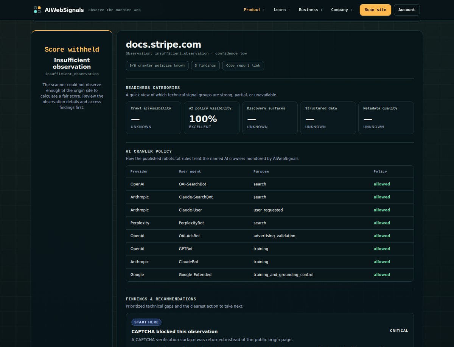Click the READINESS CATEGORIES section heading
The height and width of the screenshot is (347, 454).
tap(153, 88)
